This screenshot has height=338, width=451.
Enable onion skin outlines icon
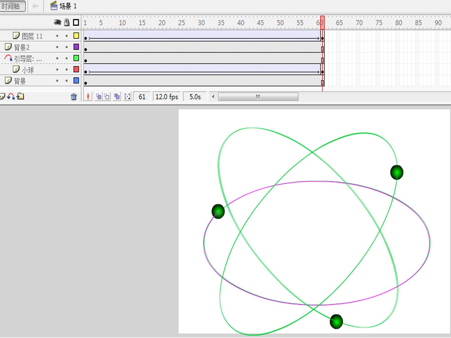107,97
